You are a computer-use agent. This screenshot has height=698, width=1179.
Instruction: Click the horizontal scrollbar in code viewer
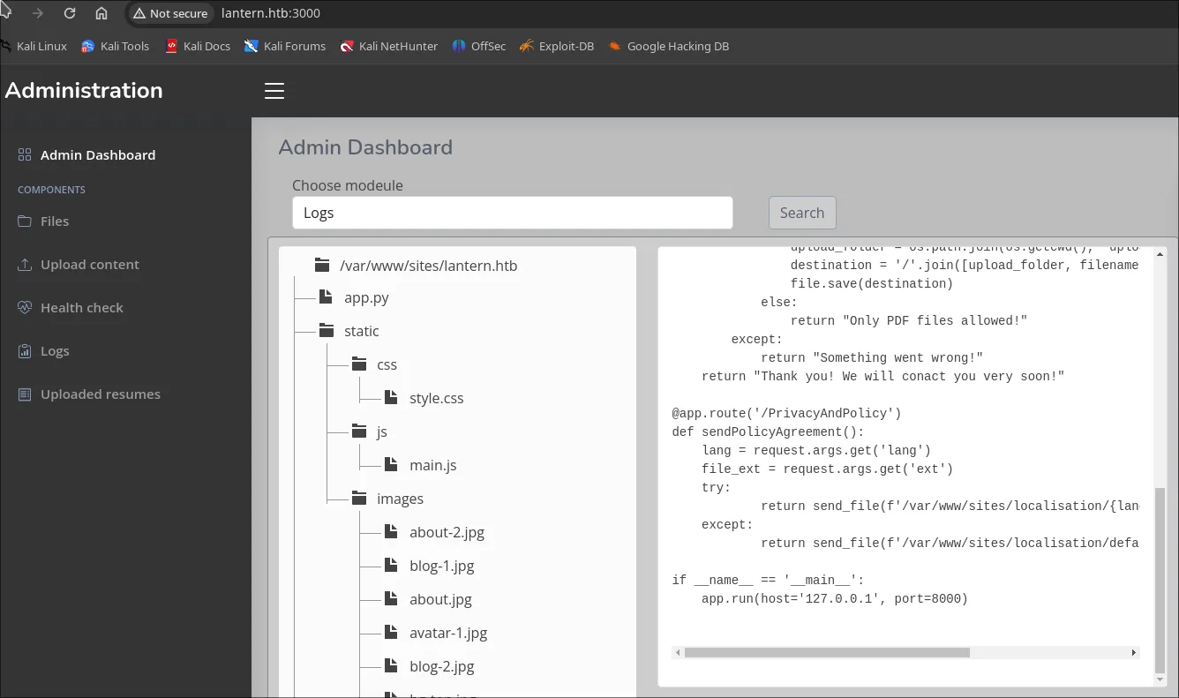click(827, 653)
